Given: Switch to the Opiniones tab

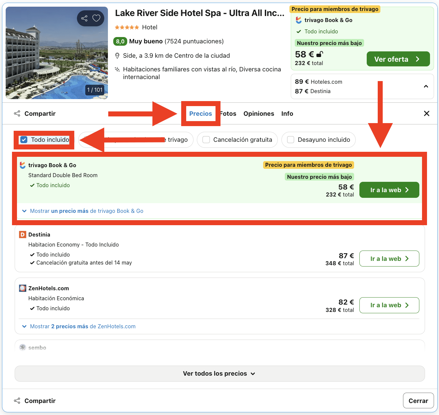Looking at the screenshot, I should point(258,113).
